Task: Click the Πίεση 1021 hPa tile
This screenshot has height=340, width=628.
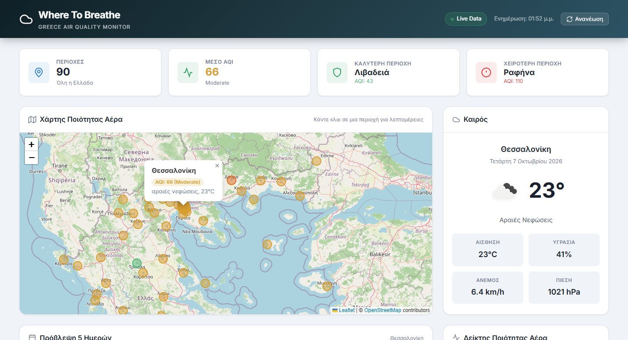Action: pos(564,288)
